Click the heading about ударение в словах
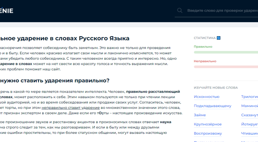Image resolution: width=258 pixels, height=142 pixels. (64, 38)
